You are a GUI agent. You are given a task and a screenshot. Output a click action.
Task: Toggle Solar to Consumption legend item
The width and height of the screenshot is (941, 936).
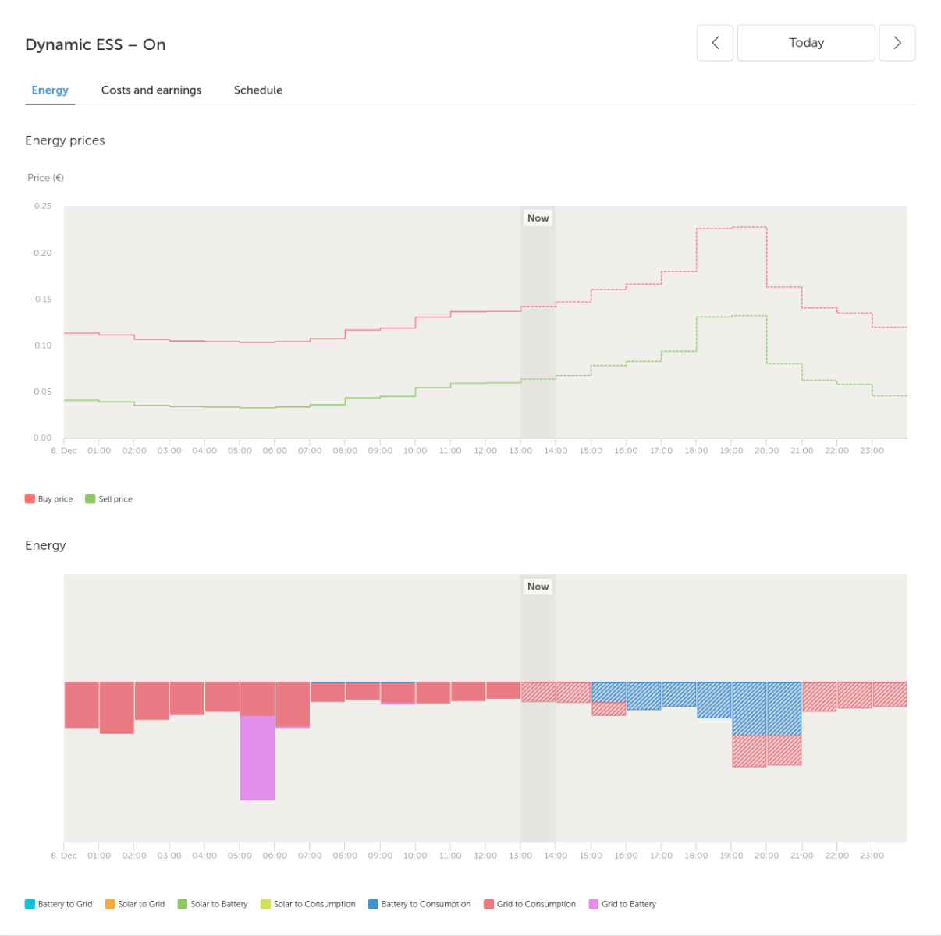point(308,904)
